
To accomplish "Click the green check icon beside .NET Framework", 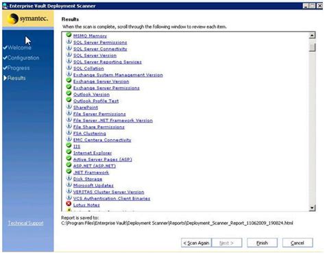I will [69, 171].
